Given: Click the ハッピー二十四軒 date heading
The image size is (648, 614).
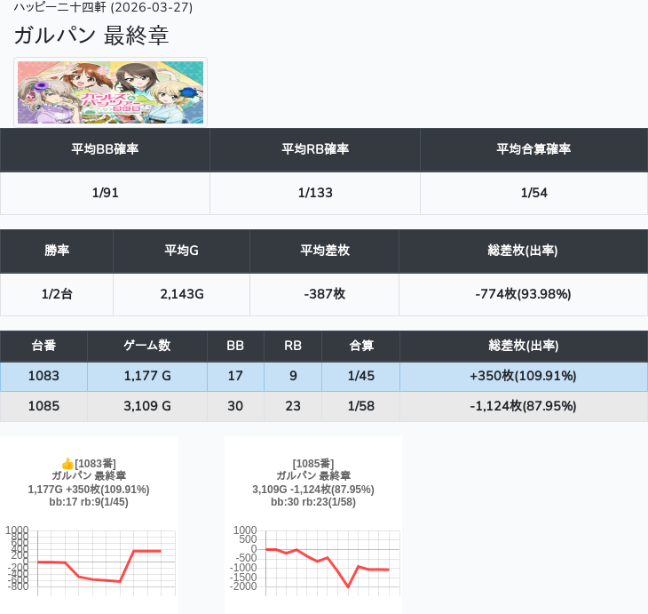Looking at the screenshot, I should [x=103, y=8].
